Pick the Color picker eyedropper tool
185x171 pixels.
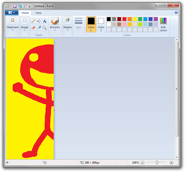(39, 28)
